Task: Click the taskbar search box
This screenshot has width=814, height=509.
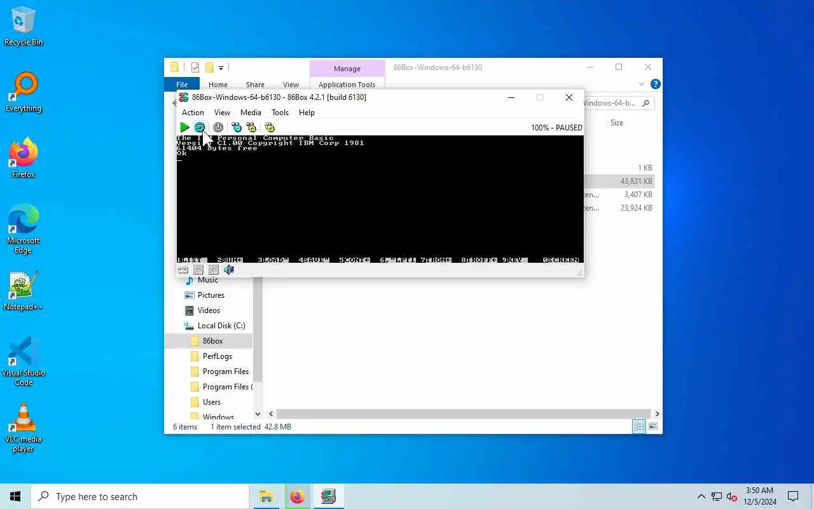Action: pos(140,496)
